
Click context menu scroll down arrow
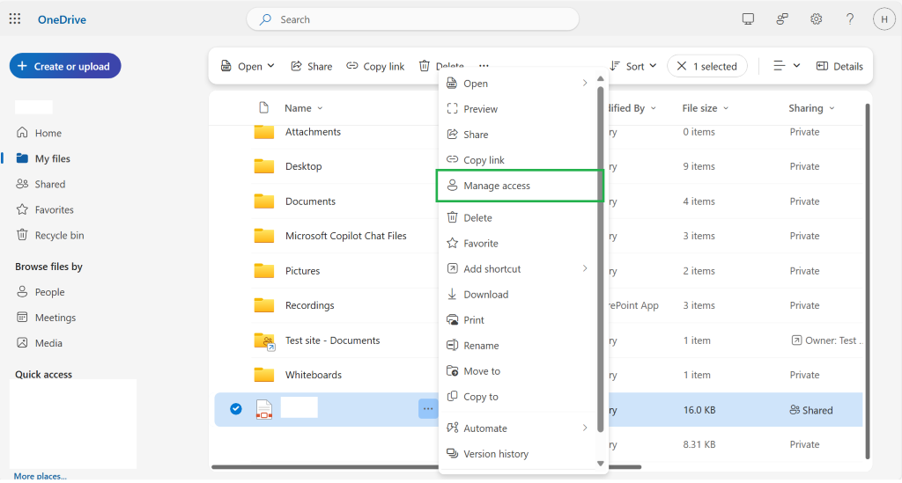point(600,464)
